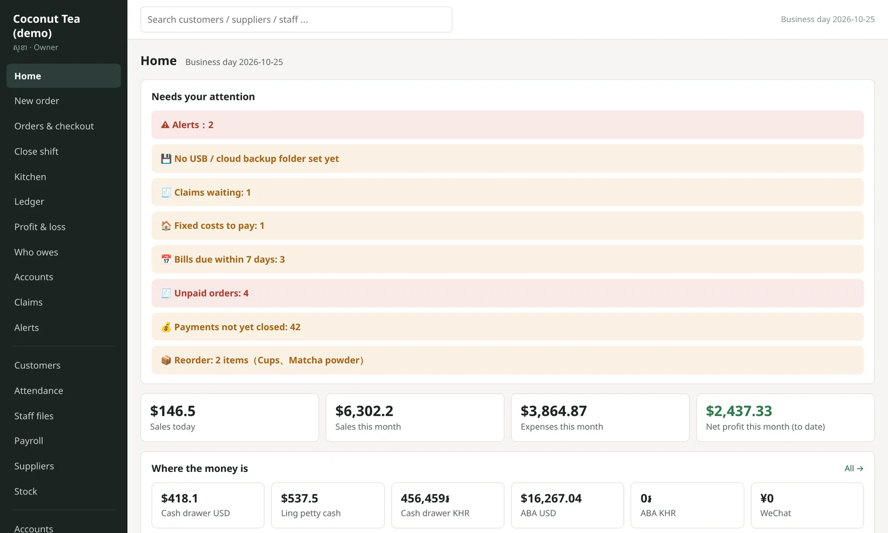Screen dimensions: 888x533
Task: Select the Cash drawer KHR card
Action: (448, 505)
